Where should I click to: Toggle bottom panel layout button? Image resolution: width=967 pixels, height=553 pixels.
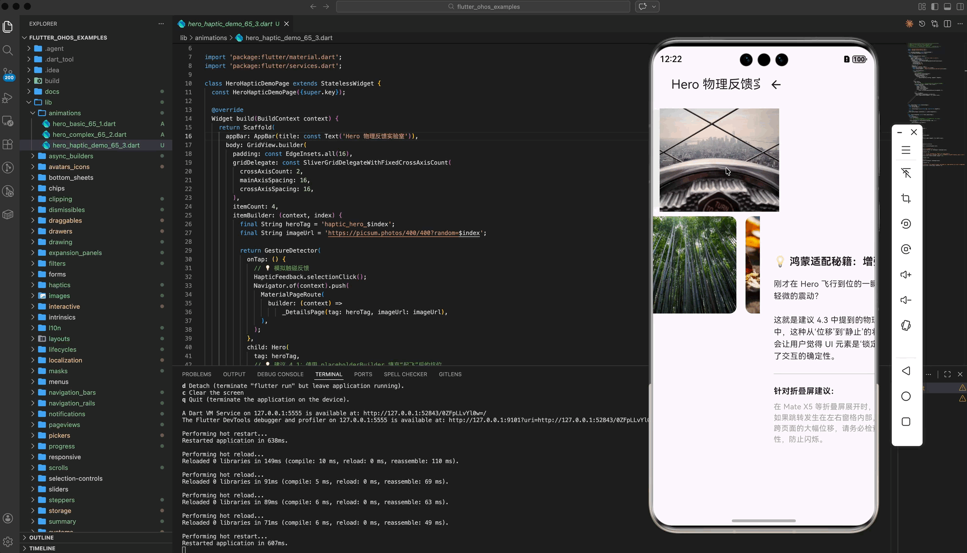(x=947, y=7)
